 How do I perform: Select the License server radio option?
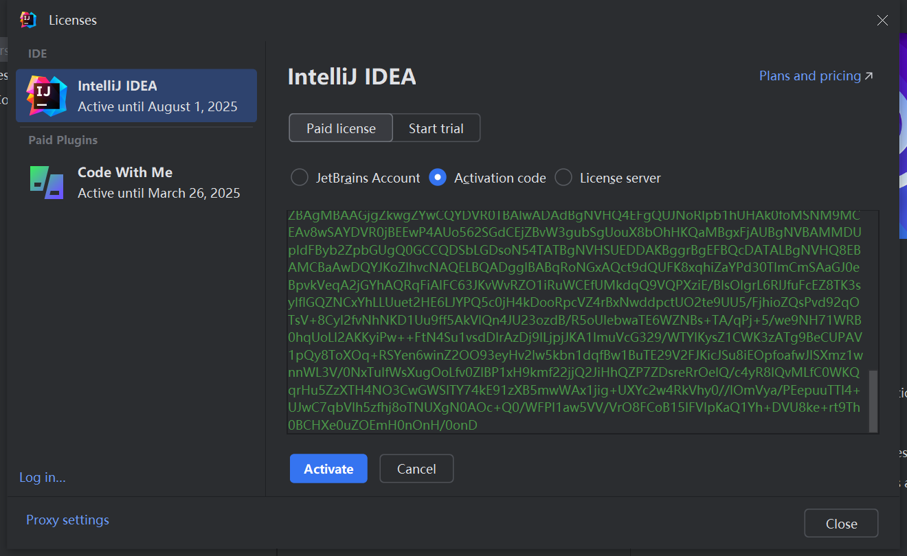click(563, 178)
